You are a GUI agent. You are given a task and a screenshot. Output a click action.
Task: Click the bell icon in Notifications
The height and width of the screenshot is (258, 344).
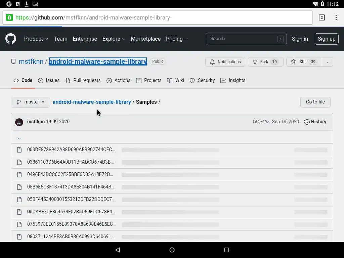pos(212,62)
